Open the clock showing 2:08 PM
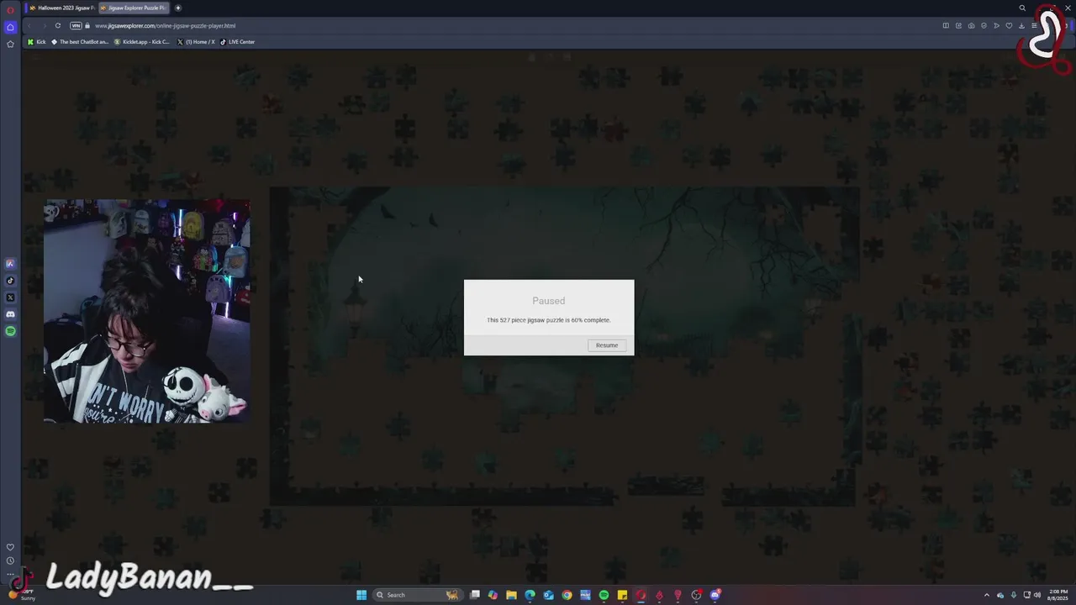1076x605 pixels. point(1058,595)
